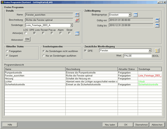Click the Gültig bis date field
This screenshot has height=129, width=167.
click(x=131, y=25)
